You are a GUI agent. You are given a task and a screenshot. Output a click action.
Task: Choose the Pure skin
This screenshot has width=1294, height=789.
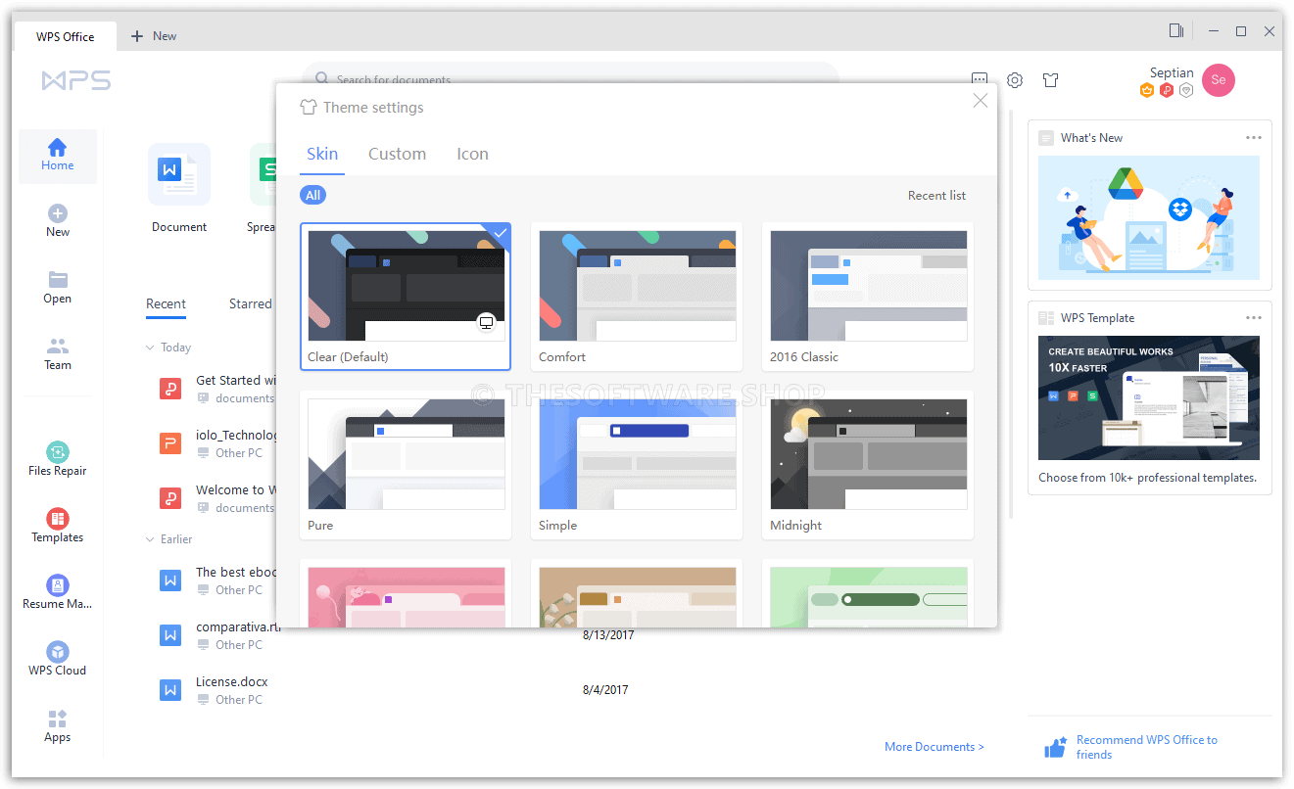tap(406, 465)
